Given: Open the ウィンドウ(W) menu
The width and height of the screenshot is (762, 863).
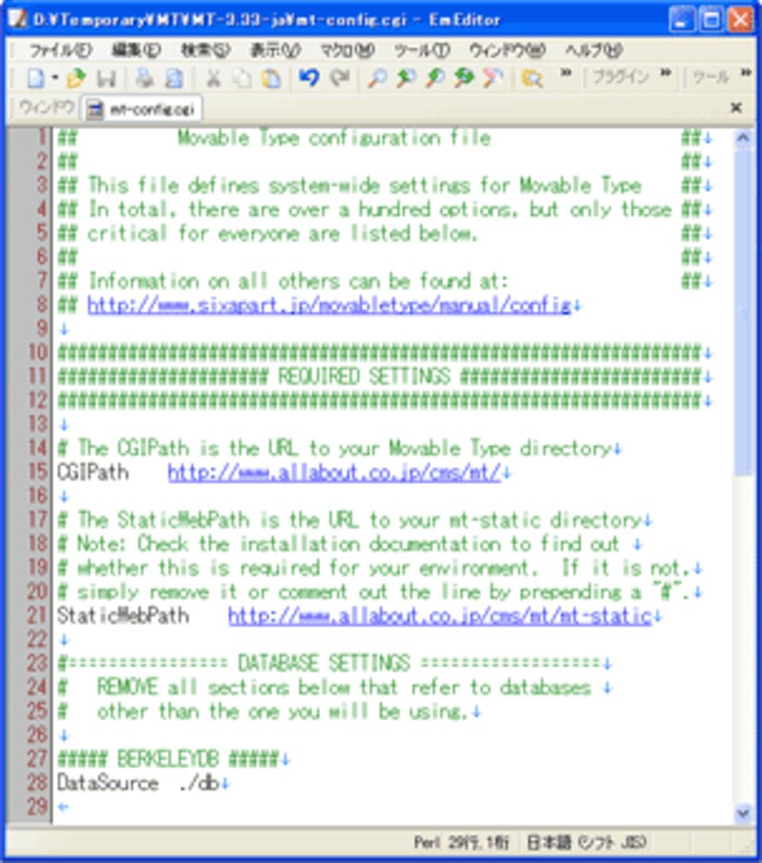Looking at the screenshot, I should (508, 50).
